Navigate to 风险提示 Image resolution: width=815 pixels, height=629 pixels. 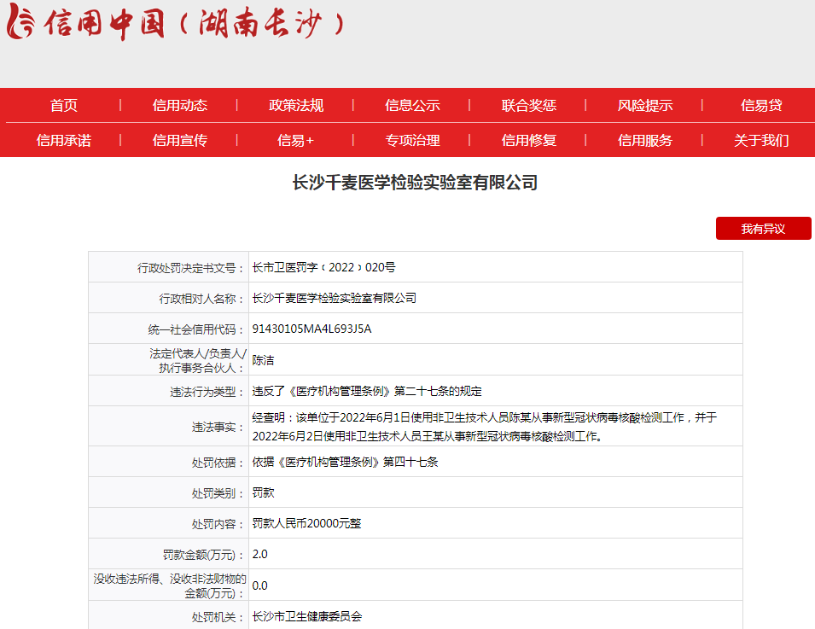[x=645, y=106]
